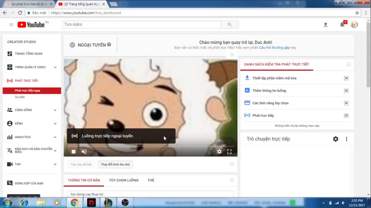Open 'Phát trực tiếp' sidebar section

point(26,81)
